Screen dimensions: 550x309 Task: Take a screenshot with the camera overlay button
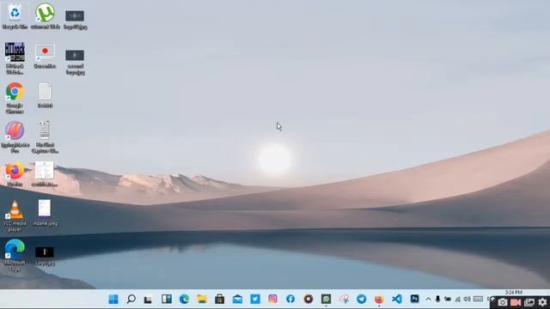click(x=502, y=302)
